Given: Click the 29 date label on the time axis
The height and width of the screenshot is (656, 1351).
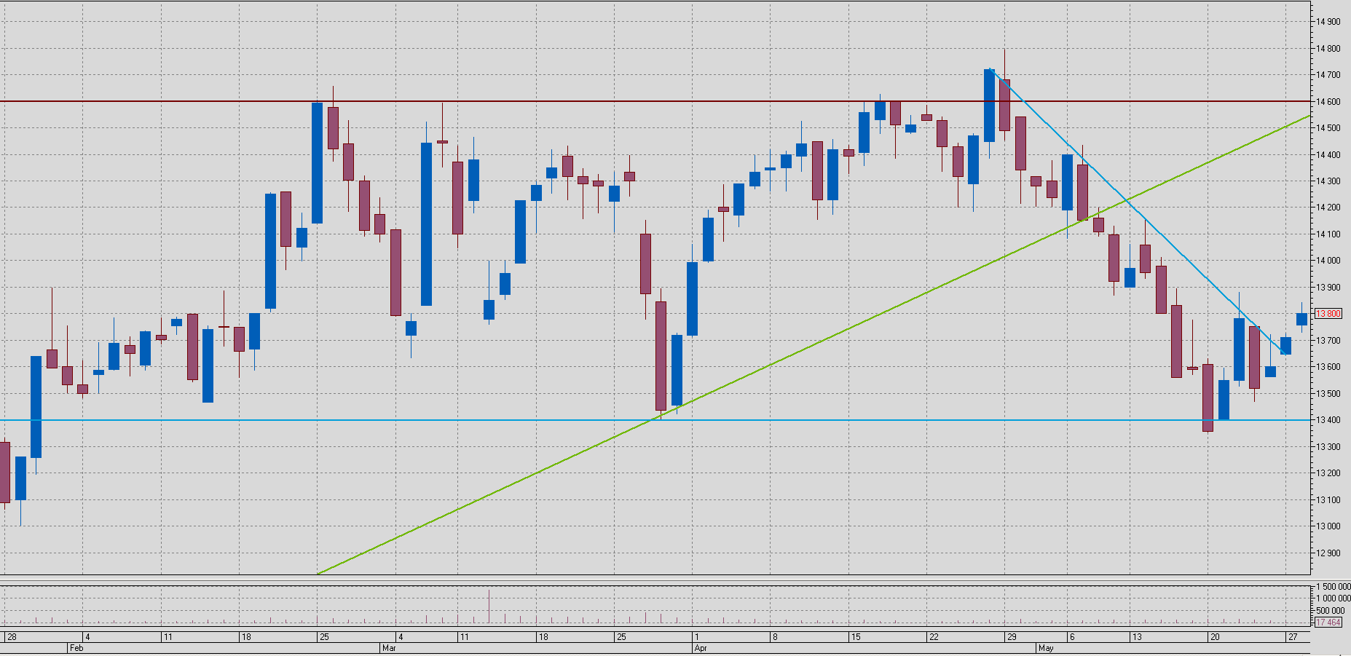Looking at the screenshot, I should coord(1012,637).
